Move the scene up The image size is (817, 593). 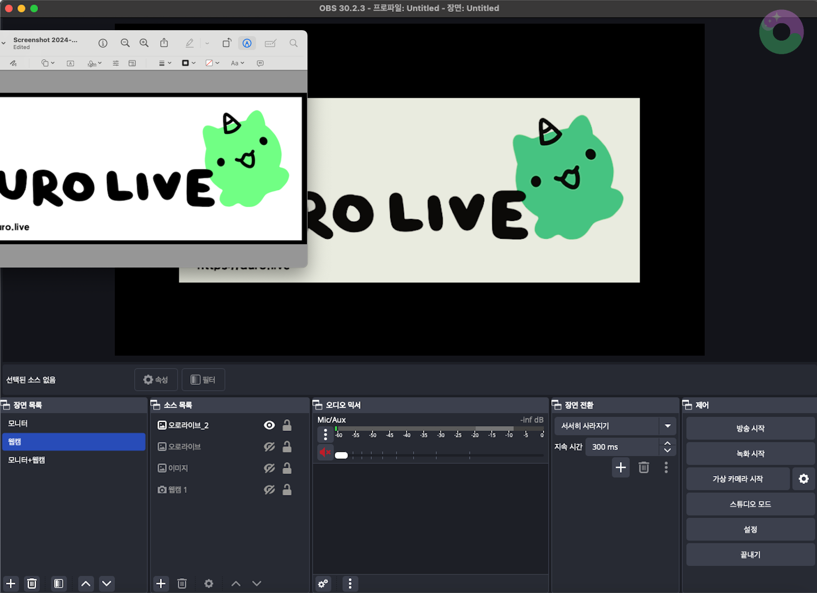(x=86, y=584)
